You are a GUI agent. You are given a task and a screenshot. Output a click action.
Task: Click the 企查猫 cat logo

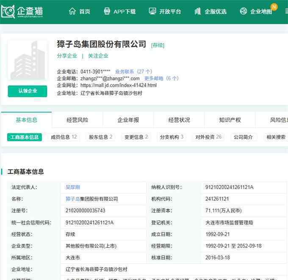coord(8,11)
